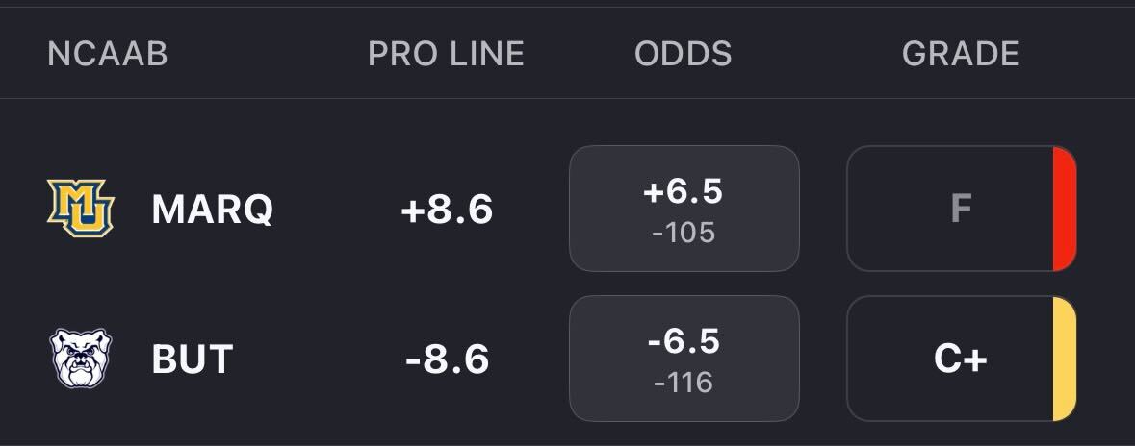Click the ODDS column header
This screenshot has height=446, width=1135.
coord(683,54)
